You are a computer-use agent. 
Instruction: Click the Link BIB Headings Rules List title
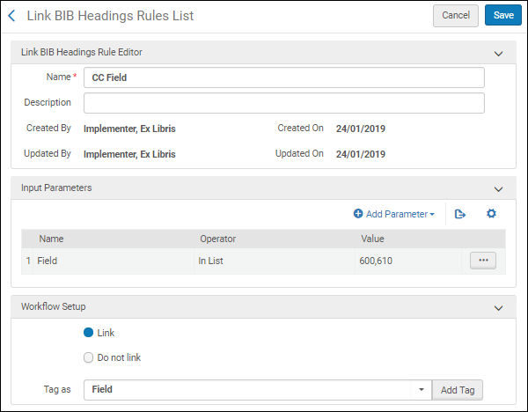[110, 16]
